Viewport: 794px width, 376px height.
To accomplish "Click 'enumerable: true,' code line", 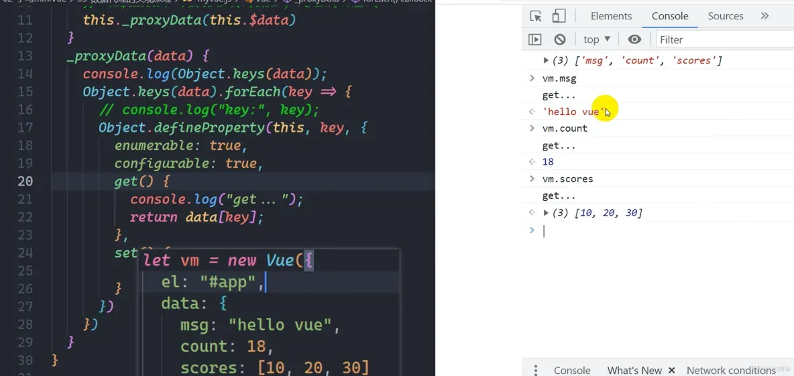I will coord(181,146).
